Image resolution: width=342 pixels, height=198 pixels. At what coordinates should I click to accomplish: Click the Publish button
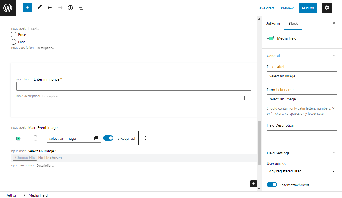tap(308, 8)
